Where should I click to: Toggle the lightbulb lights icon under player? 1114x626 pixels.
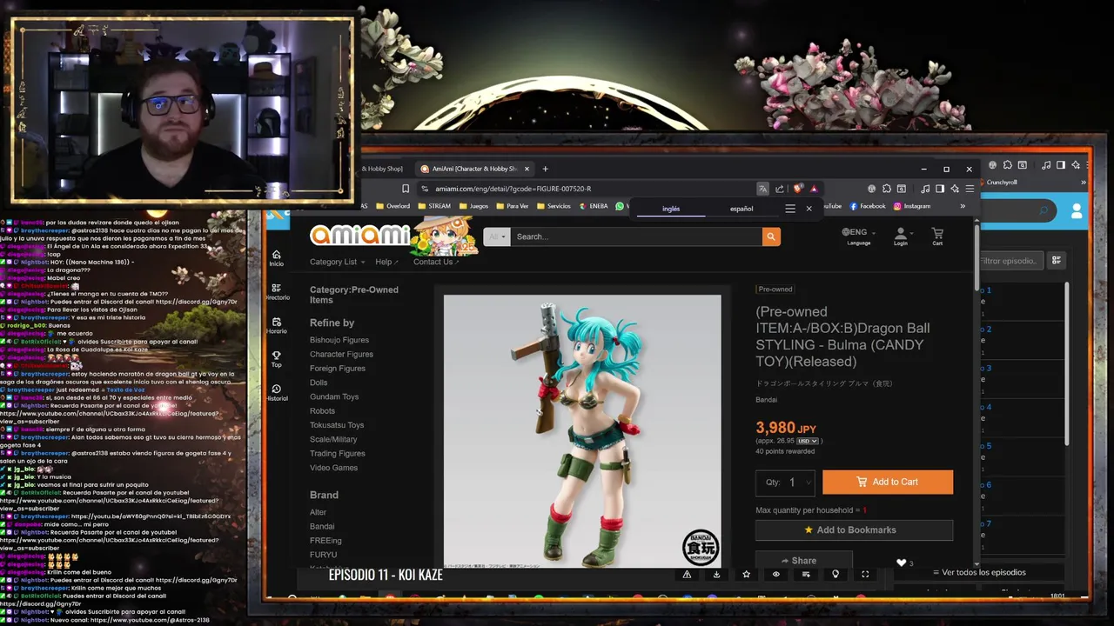click(835, 574)
